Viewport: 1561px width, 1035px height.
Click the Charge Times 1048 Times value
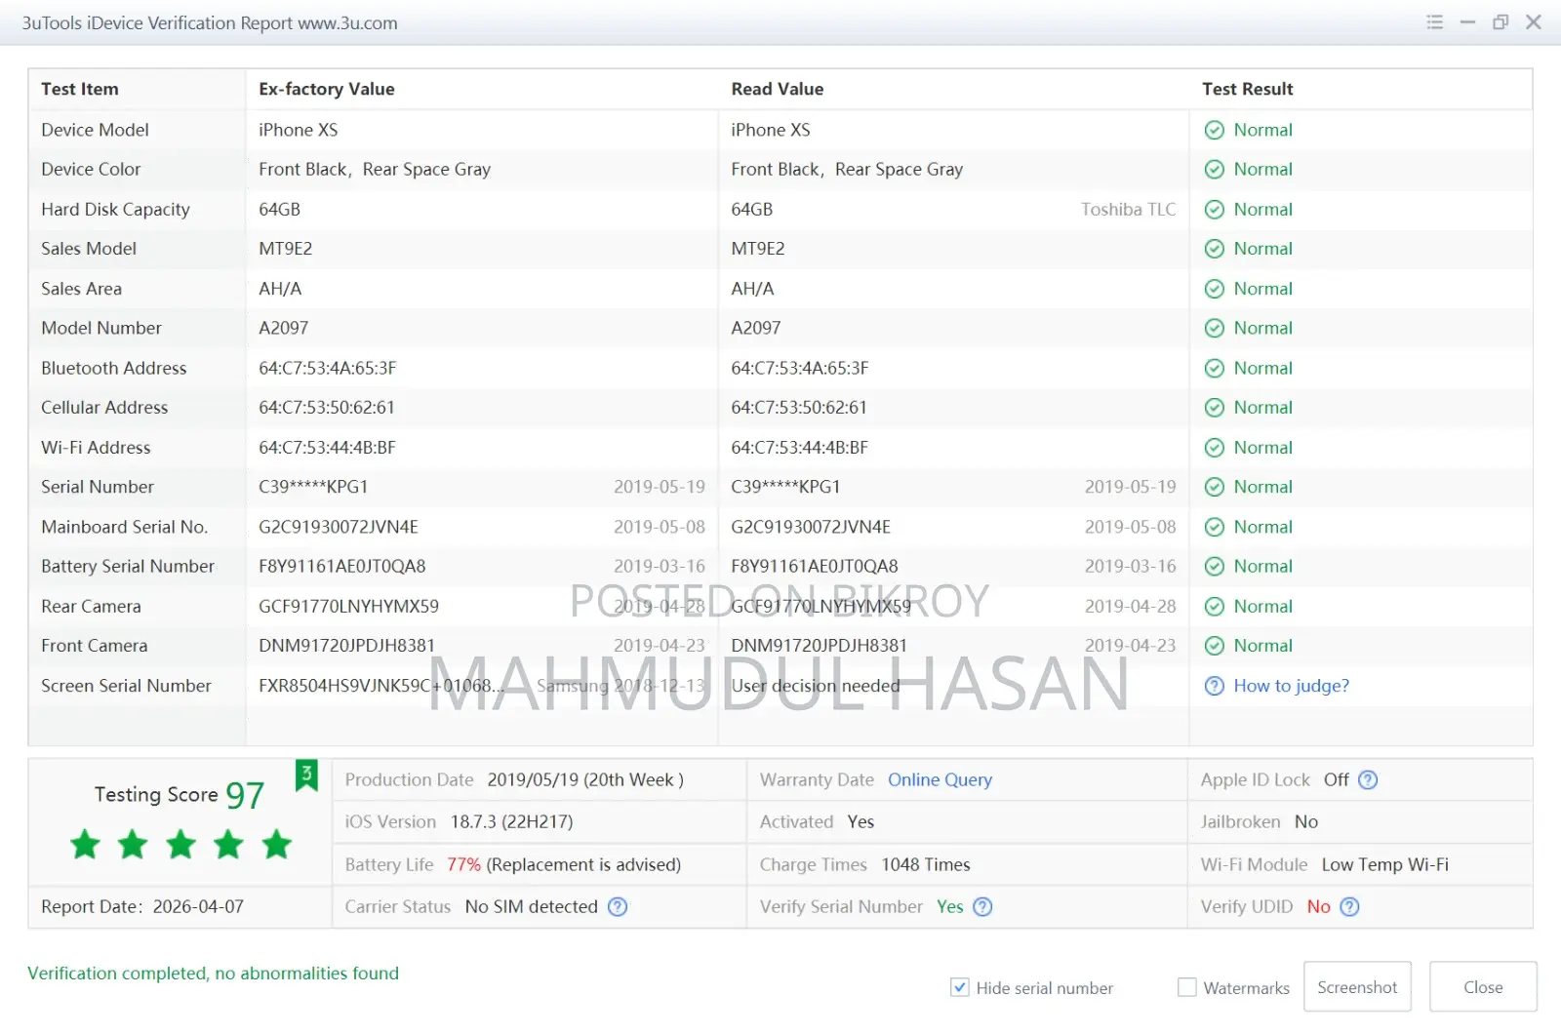926,864
